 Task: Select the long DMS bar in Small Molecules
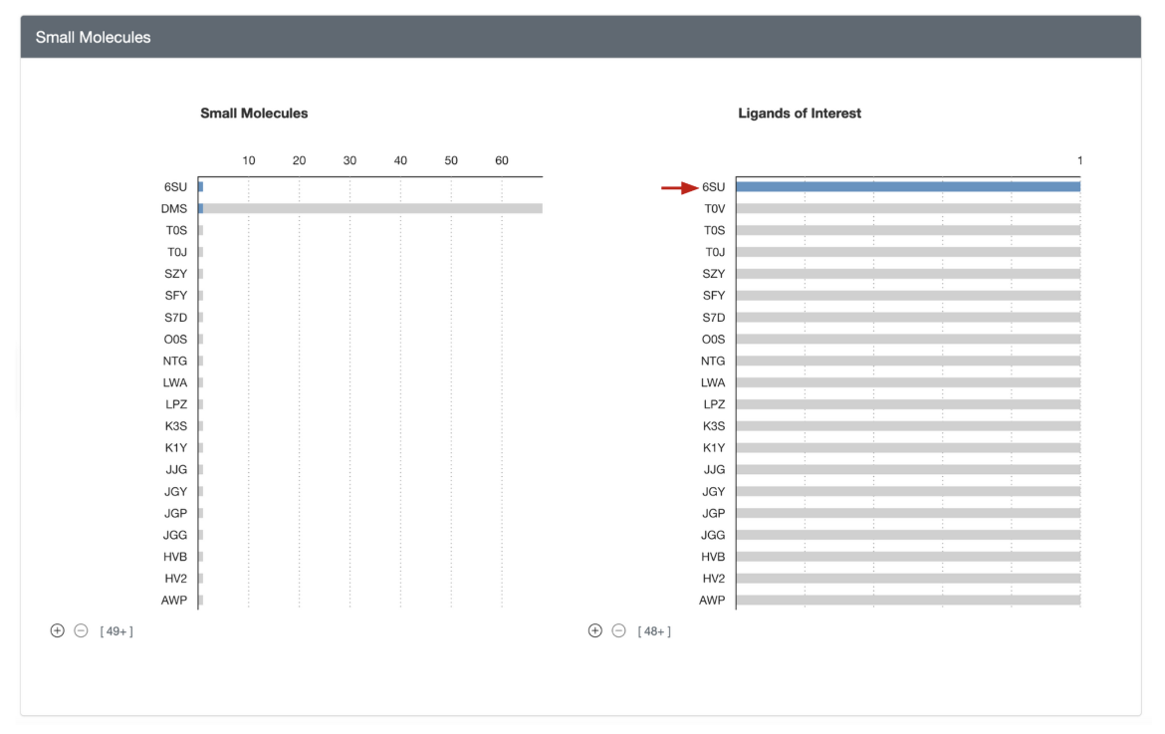click(x=371, y=208)
